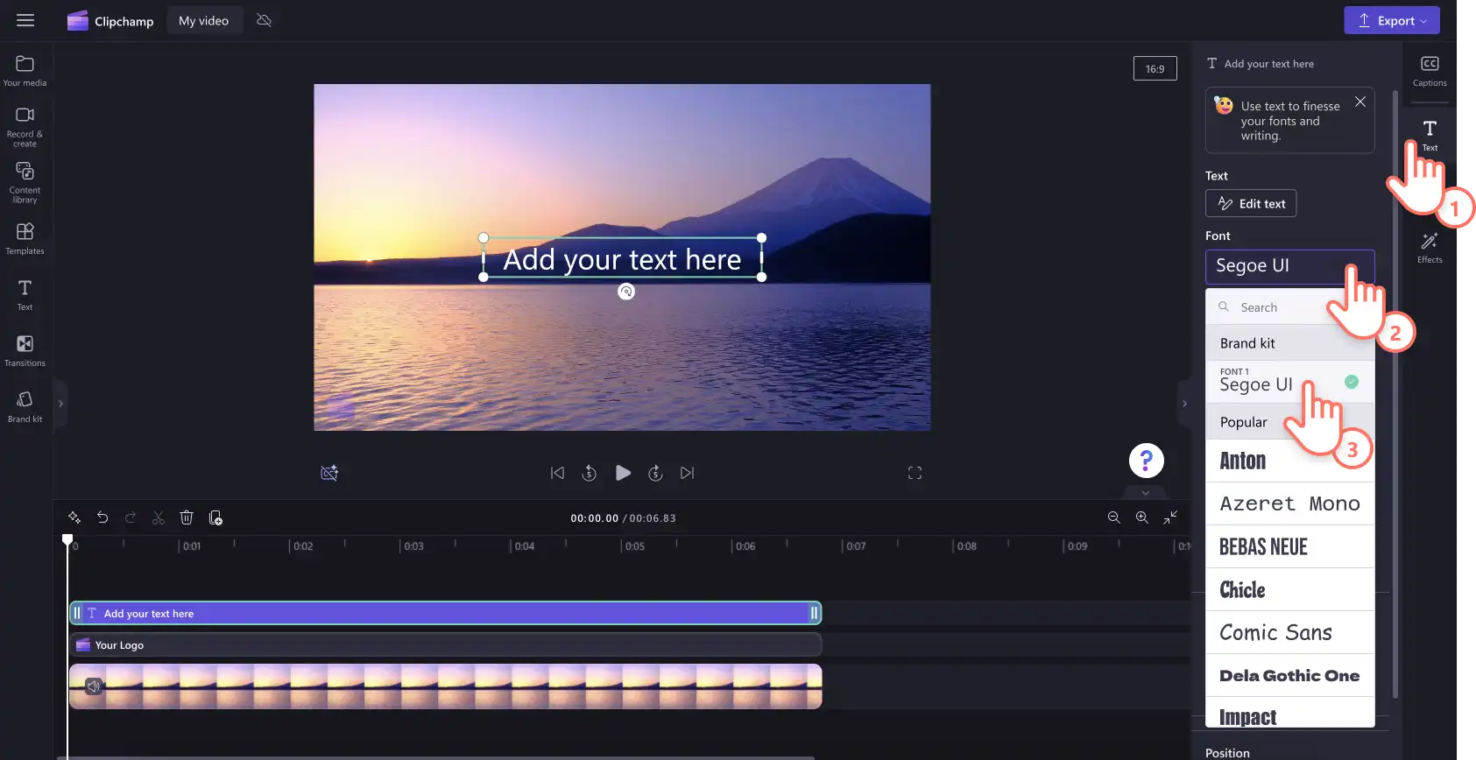Viewport: 1476px width, 760px height.
Task: Open the 16:9 aspect ratio selector
Action: pos(1155,68)
